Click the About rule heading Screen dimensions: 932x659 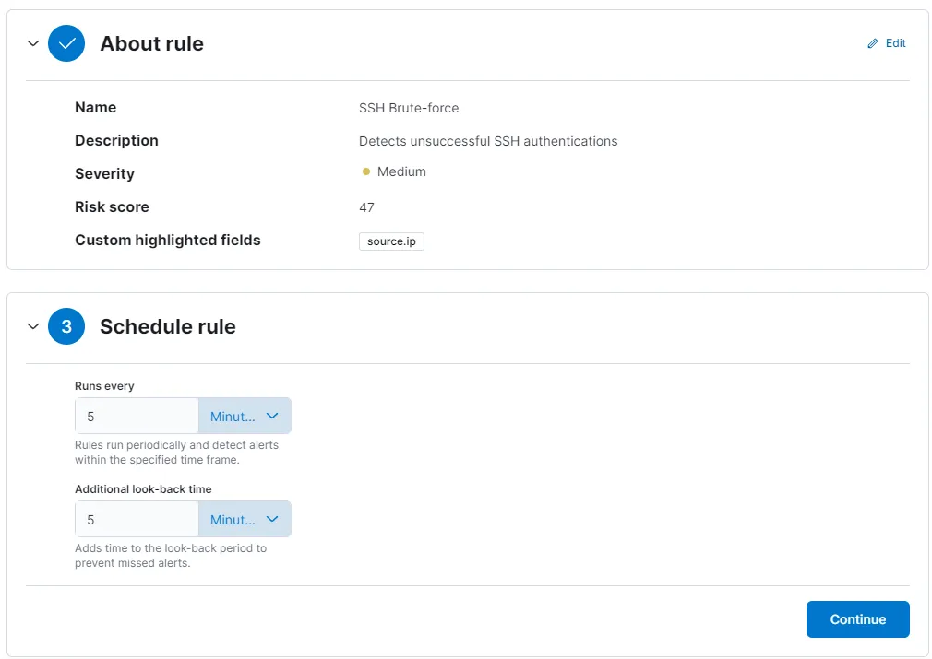[x=151, y=43]
